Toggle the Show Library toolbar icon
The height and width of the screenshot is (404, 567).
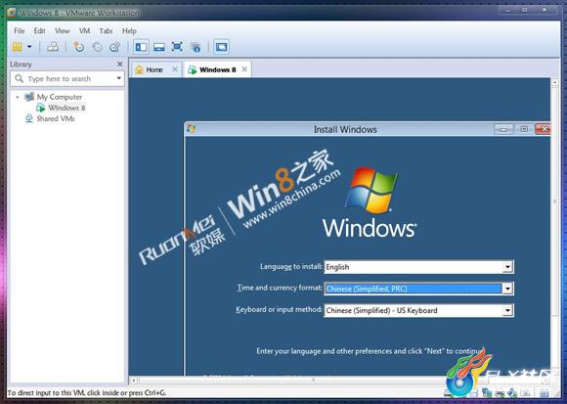141,47
